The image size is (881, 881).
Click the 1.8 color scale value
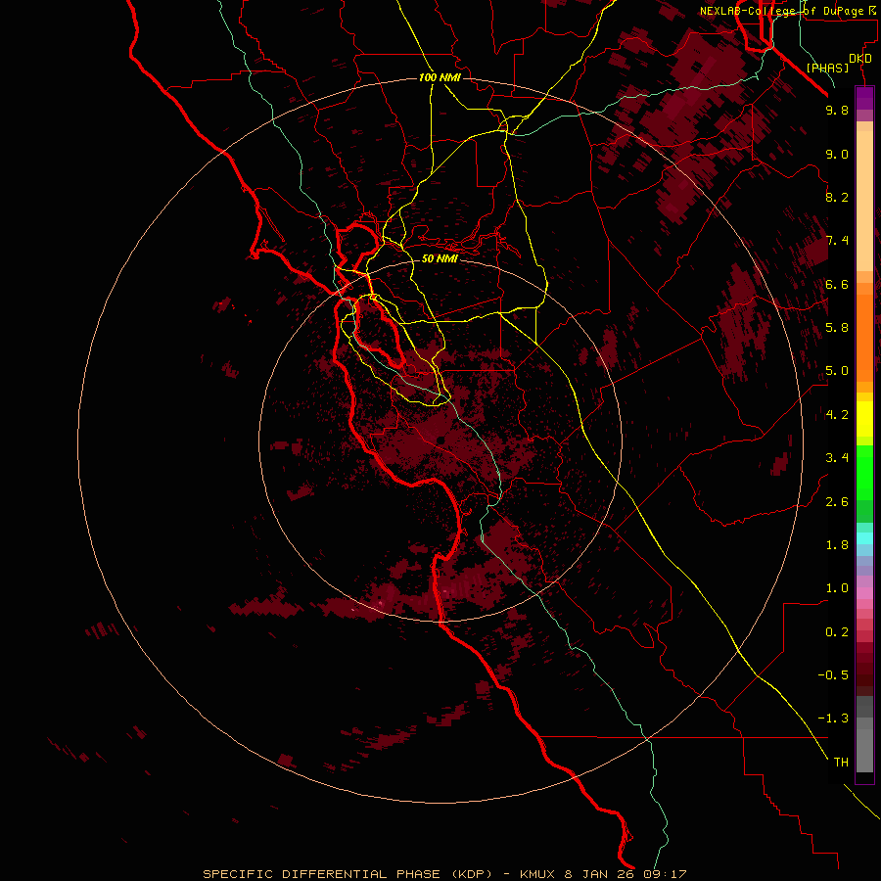pos(837,545)
